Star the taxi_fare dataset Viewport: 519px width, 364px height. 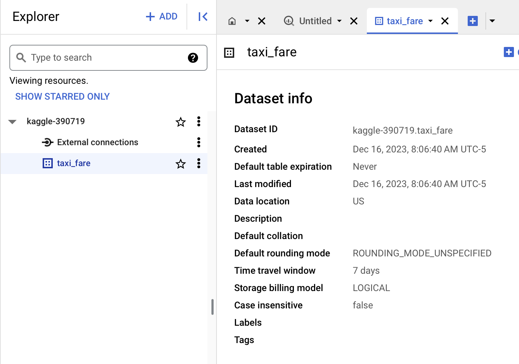[x=181, y=164]
